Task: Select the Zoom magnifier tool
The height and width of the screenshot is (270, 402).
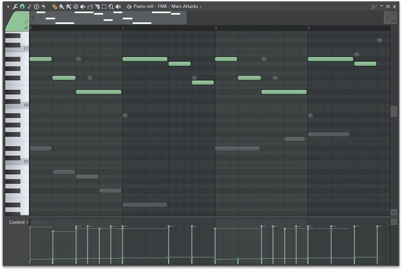Action: (x=111, y=6)
